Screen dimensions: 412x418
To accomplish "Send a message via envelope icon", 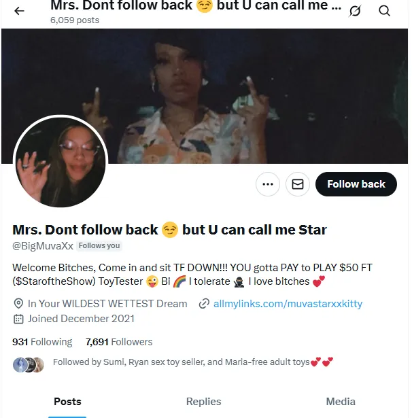I will coord(298,184).
